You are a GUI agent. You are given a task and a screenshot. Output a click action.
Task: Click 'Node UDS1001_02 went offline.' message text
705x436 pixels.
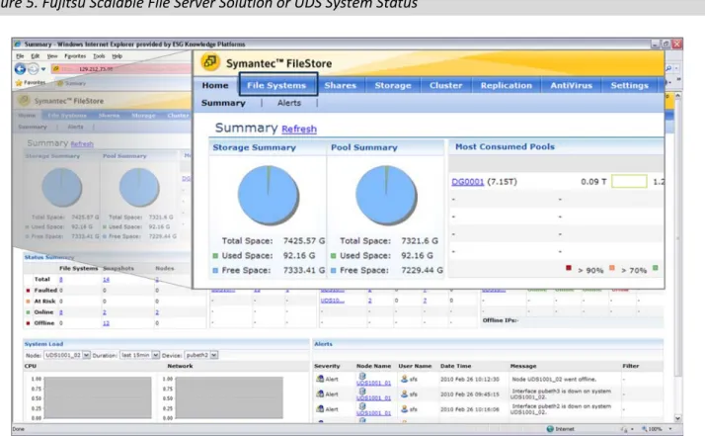click(554, 379)
